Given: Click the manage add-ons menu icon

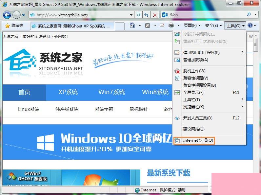Looking at the screenshot, I should click(177, 60).
